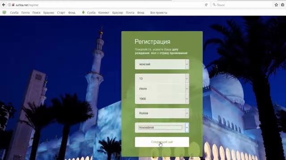
Task: Open Фонд link beside Все проекты
Action: point(141,13)
